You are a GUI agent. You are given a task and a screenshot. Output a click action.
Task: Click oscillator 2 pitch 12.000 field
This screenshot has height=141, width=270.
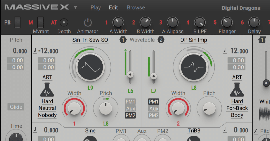(239, 51)
